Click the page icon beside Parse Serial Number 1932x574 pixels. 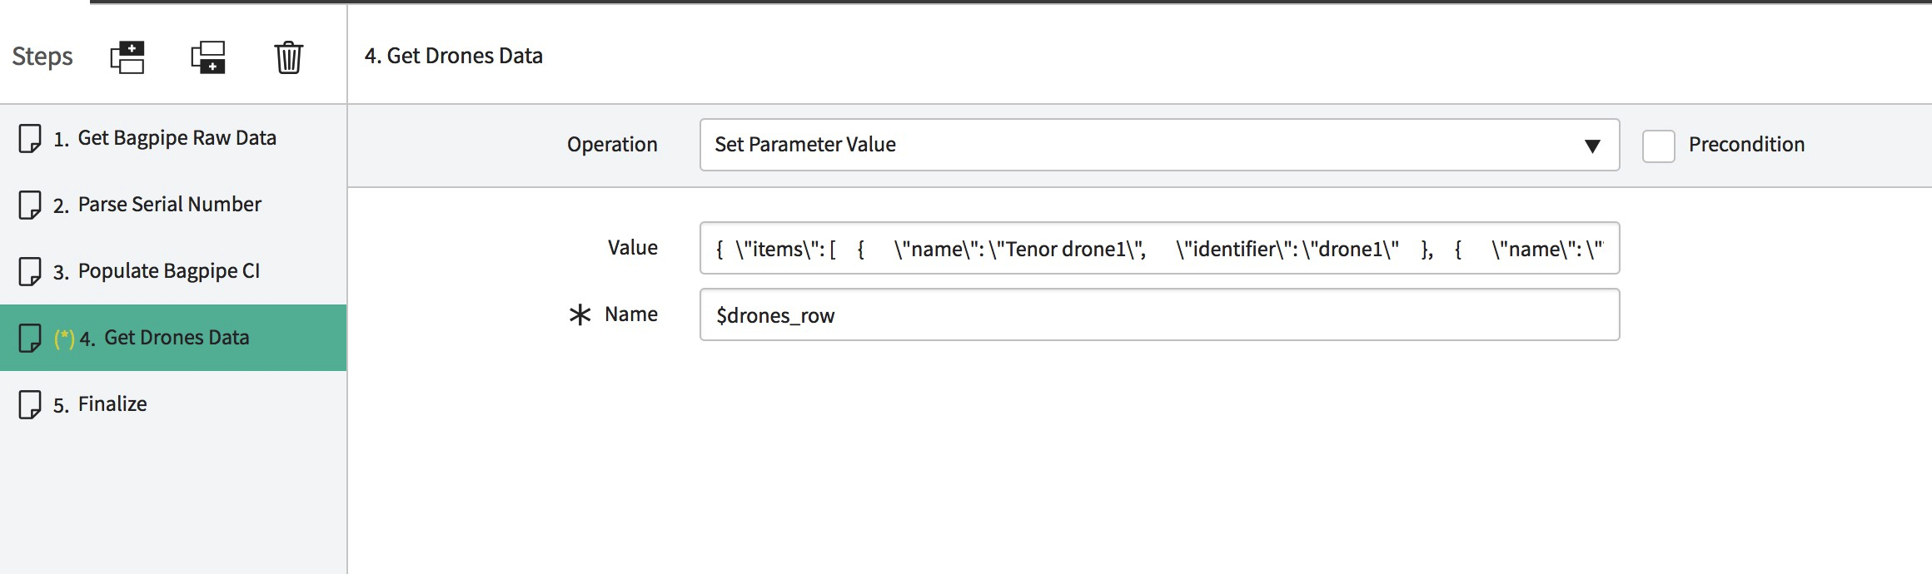point(30,205)
